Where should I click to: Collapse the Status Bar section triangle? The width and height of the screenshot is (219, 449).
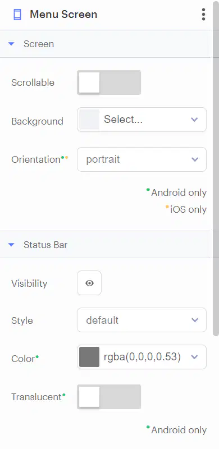(11, 245)
